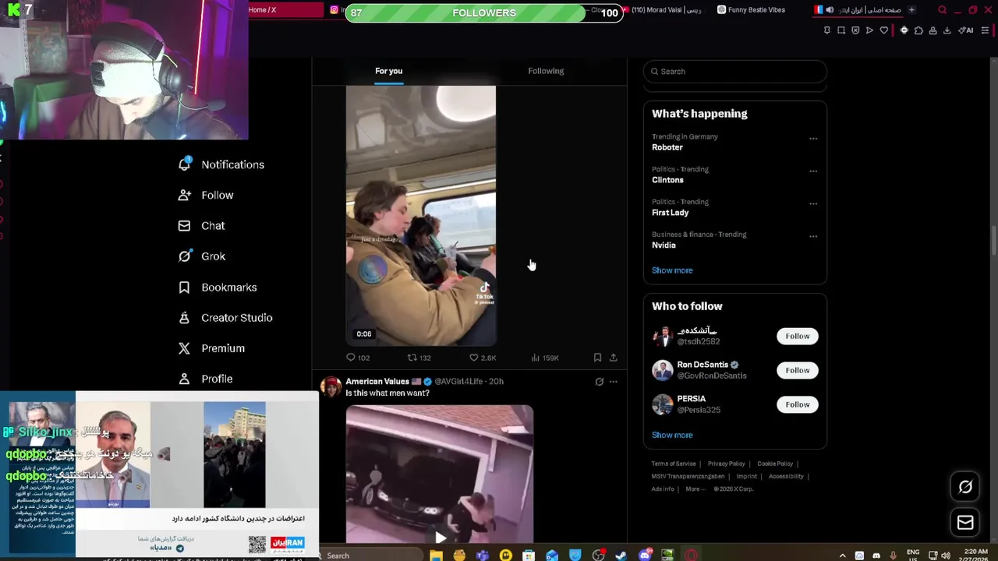
Task: Click the Roboter trending topic
Action: (667, 147)
